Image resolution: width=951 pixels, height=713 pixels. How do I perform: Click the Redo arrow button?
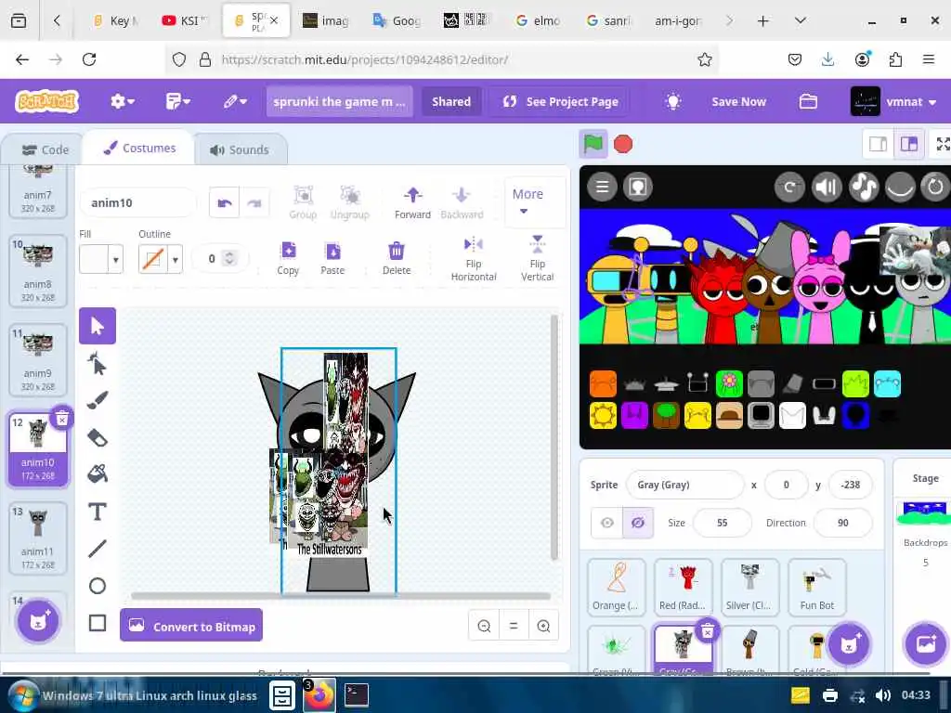254,203
